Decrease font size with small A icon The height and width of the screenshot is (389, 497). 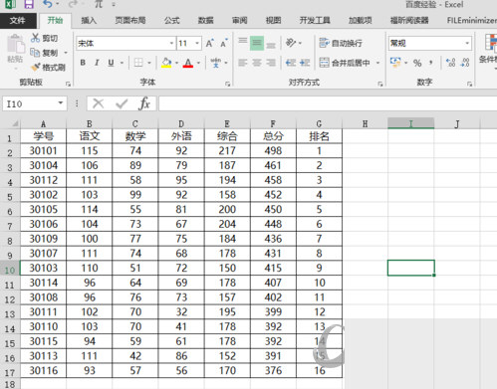tap(224, 43)
